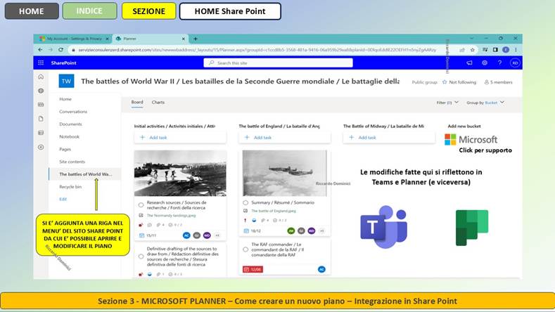This screenshot has height=312, width=555.
Task: Click the yellow SEZIONE button
Action: click(149, 11)
